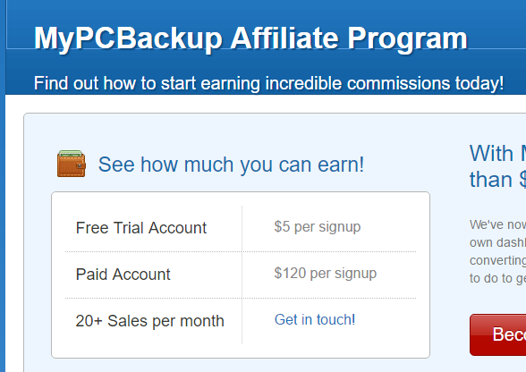This screenshot has height=372, width=526.
Task: Click the 'converting' line in the right paragraph
Action: pos(497,260)
